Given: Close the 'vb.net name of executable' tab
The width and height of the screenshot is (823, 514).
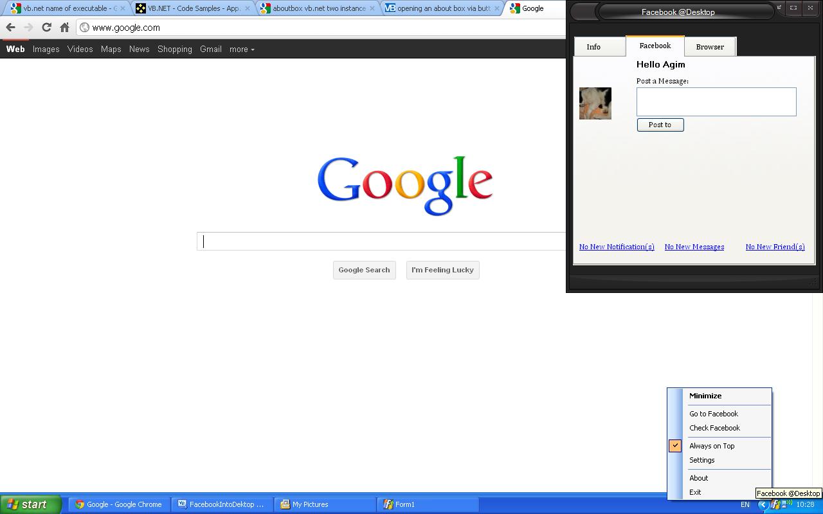Looking at the screenshot, I should (123, 8).
